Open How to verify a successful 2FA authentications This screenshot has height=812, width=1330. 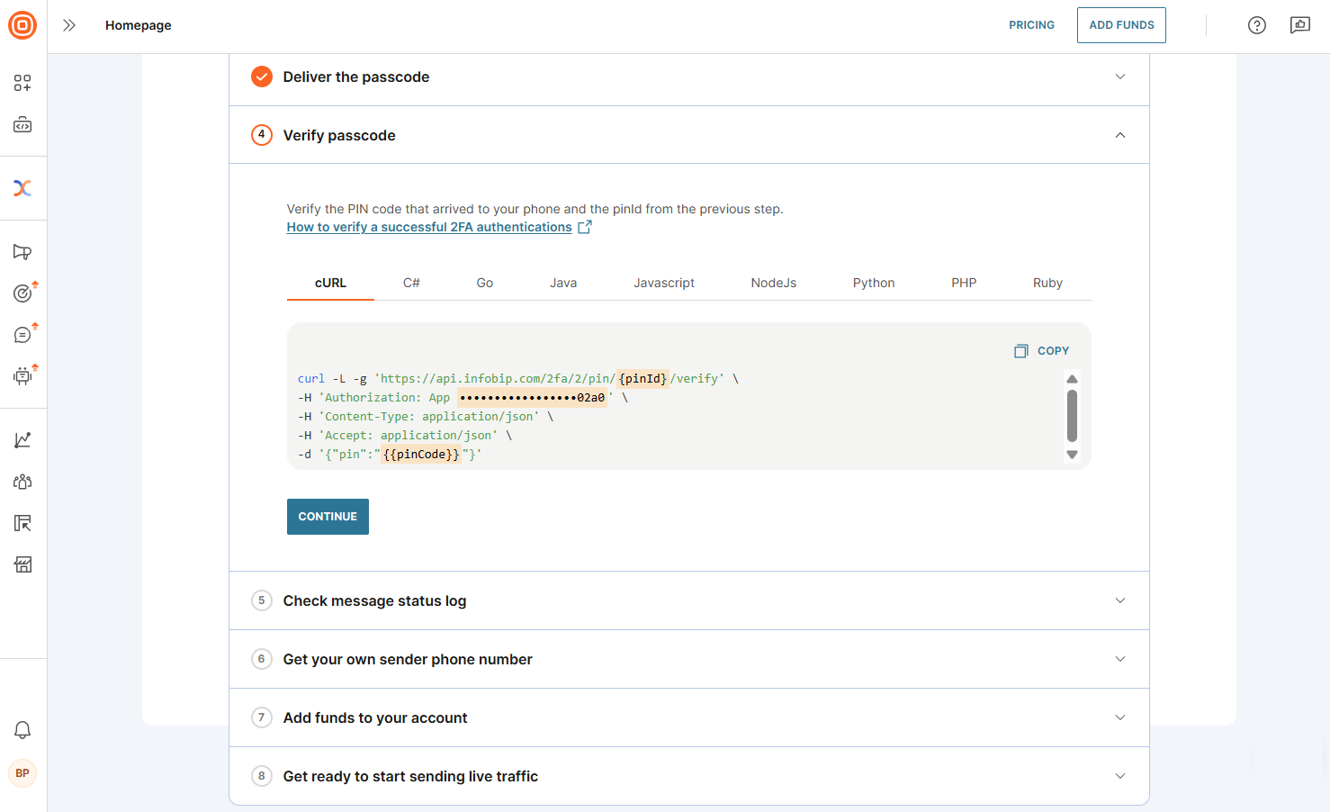coord(429,227)
